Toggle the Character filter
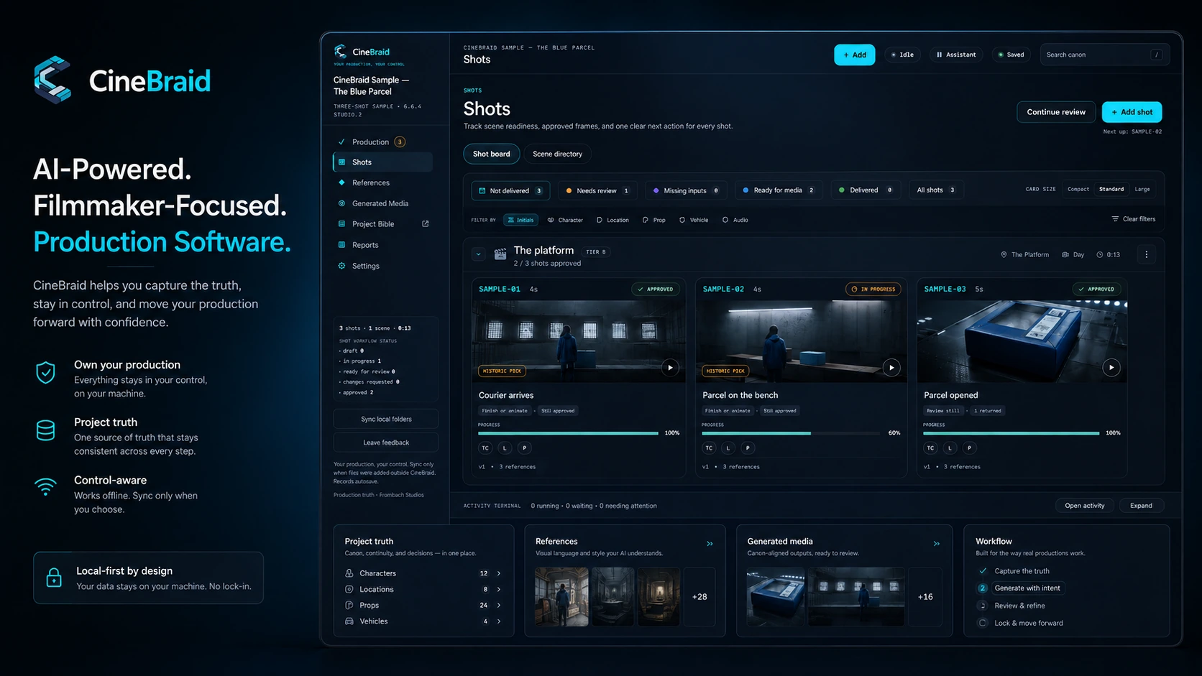Image resolution: width=1202 pixels, height=676 pixels. pyautogui.click(x=565, y=220)
